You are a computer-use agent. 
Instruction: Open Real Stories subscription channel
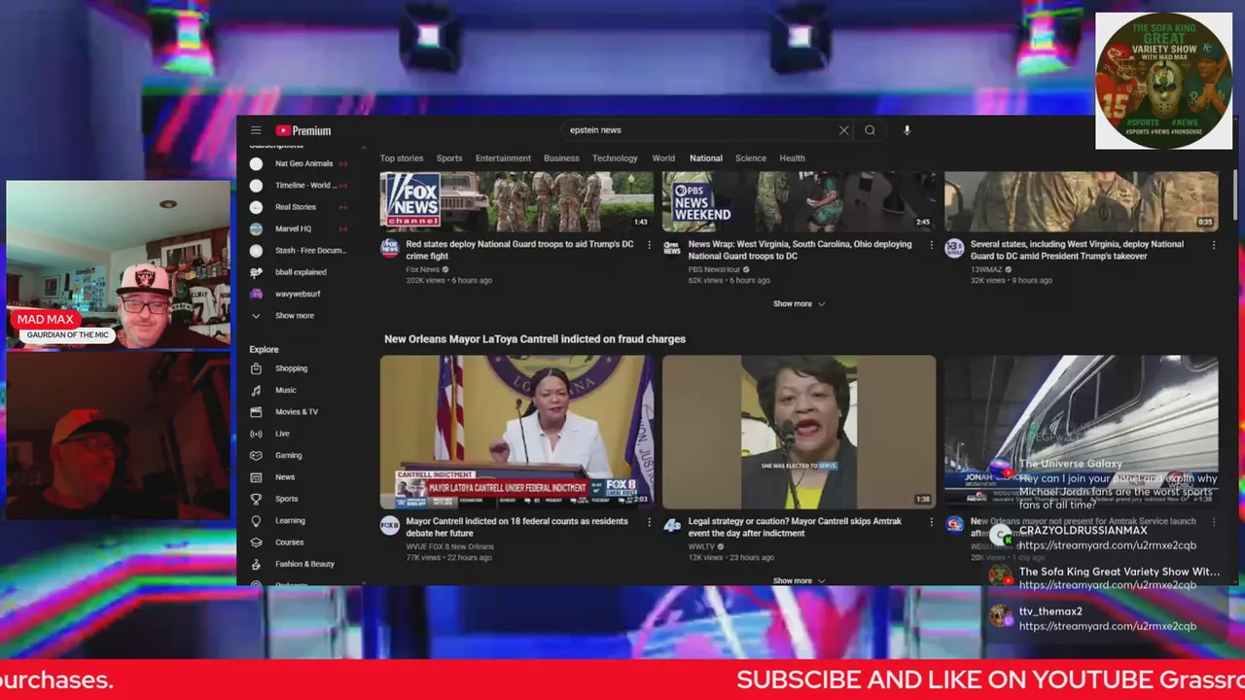click(x=298, y=207)
